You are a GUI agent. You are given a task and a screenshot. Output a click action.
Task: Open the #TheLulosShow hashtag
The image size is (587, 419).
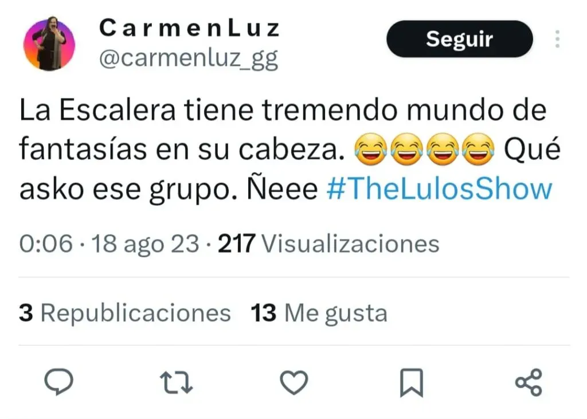(440, 189)
